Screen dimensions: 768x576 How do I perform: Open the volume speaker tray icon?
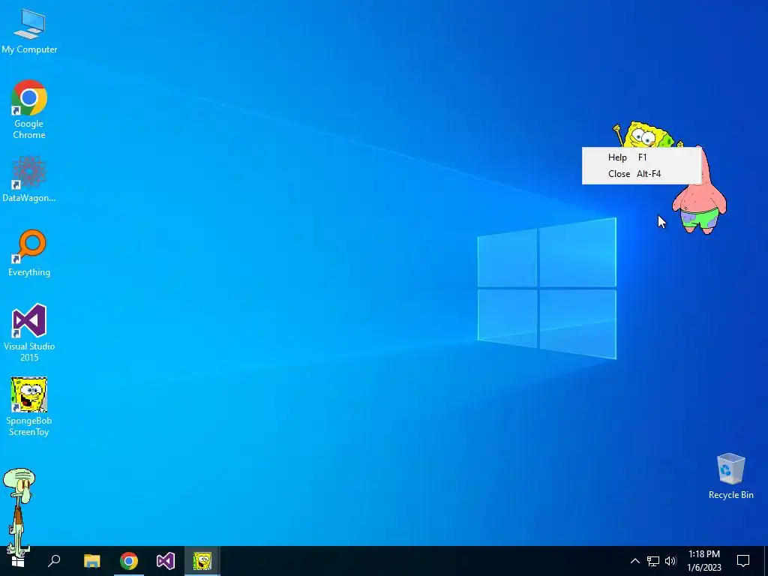(x=670, y=561)
